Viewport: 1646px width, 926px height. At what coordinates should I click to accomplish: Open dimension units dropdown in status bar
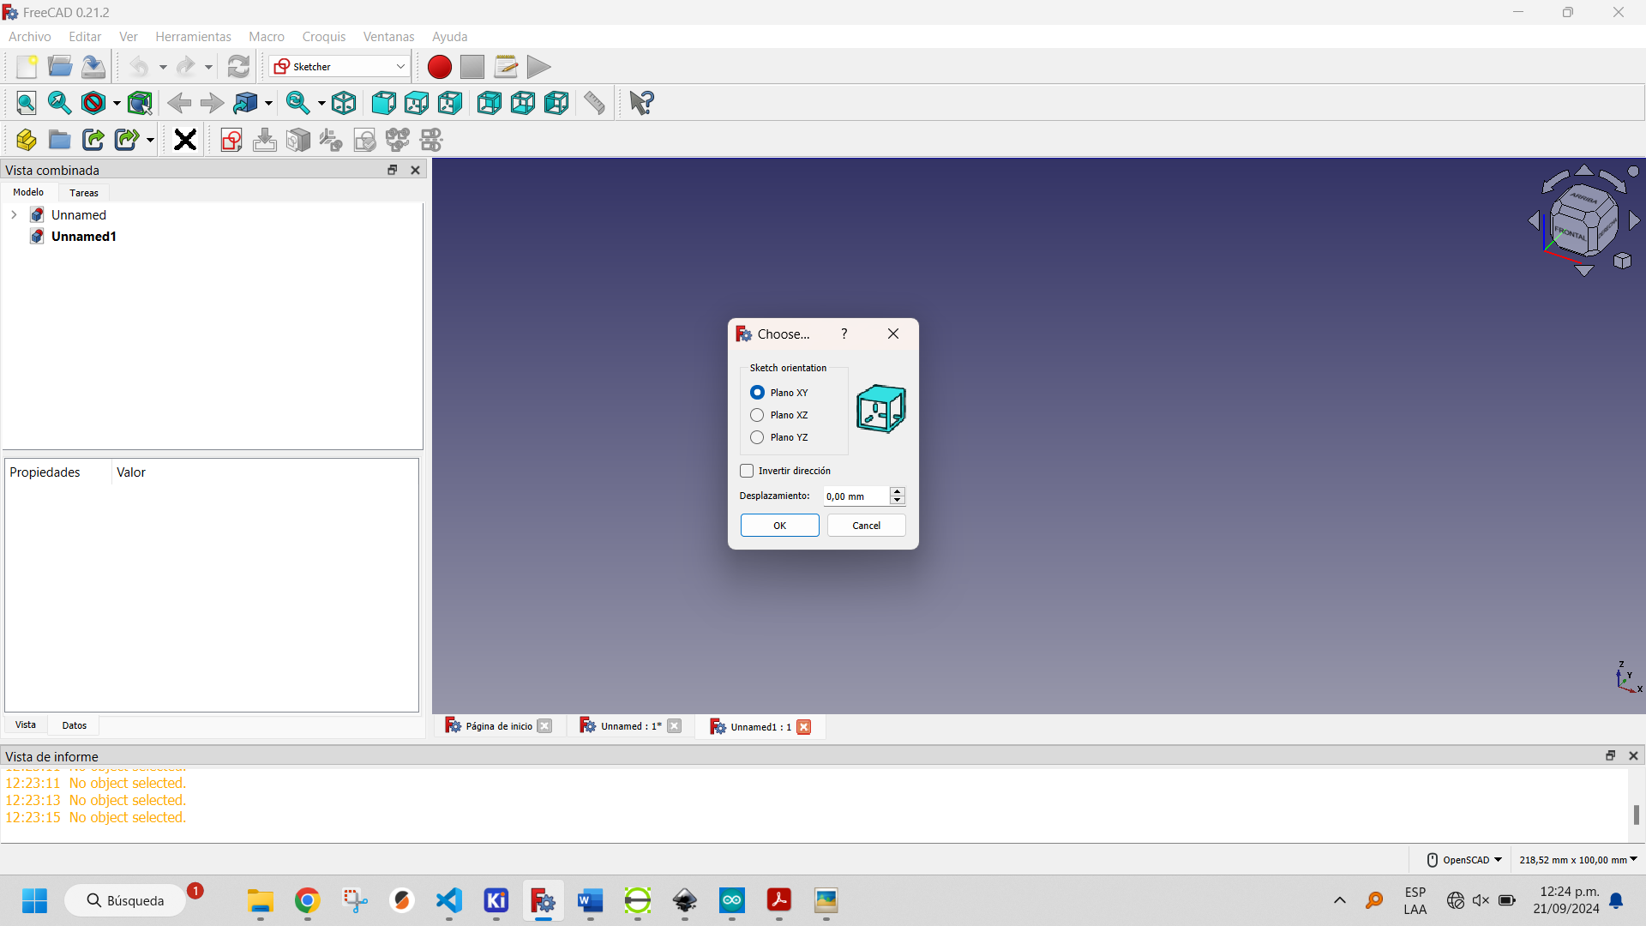coord(1578,860)
